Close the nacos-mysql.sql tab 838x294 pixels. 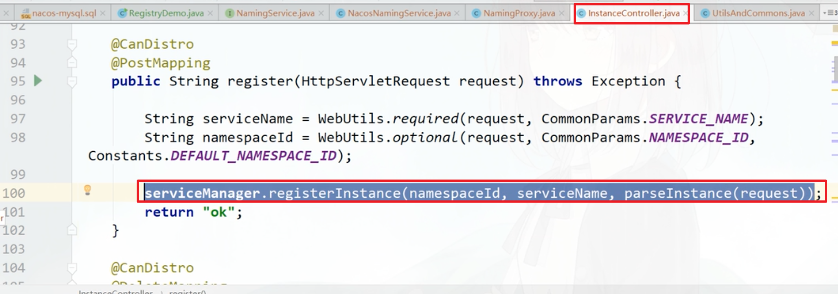(x=102, y=13)
